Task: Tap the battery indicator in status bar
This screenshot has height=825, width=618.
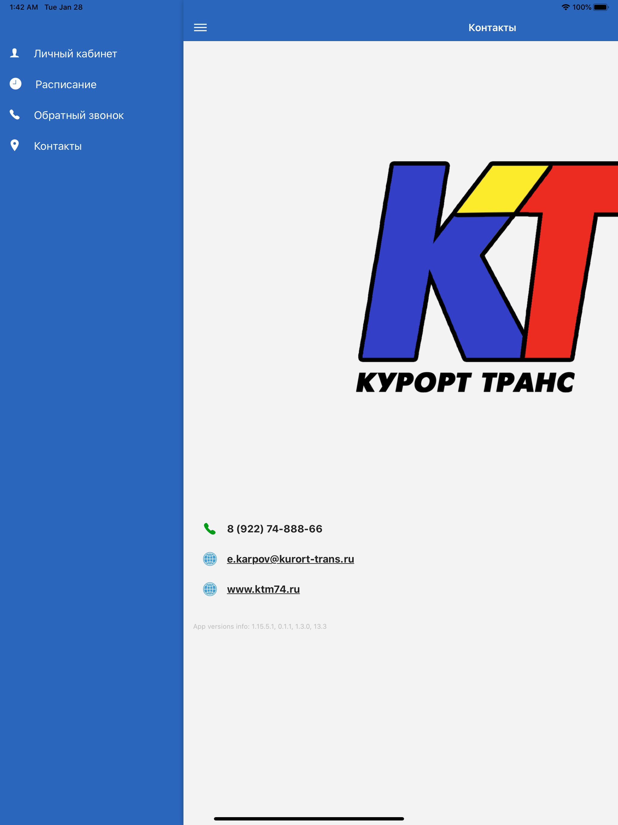Action: tap(600, 7)
